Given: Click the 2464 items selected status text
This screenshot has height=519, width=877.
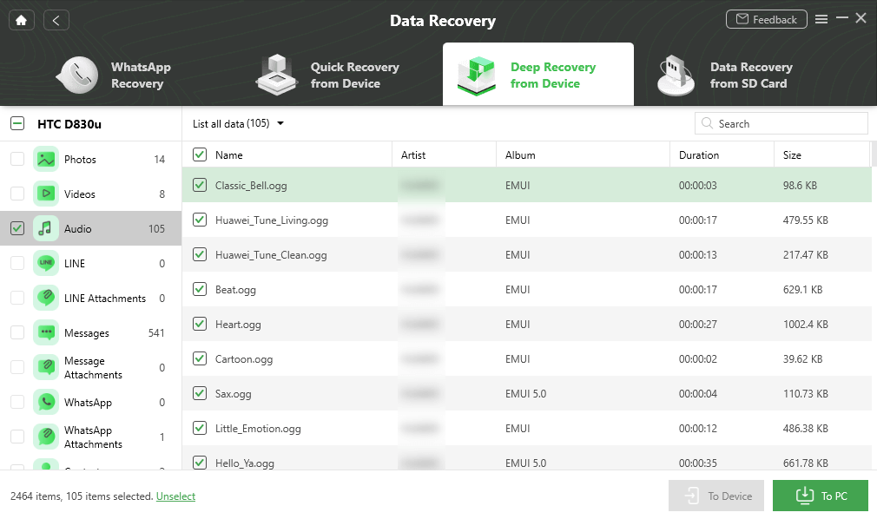Looking at the screenshot, I should 82,496.
